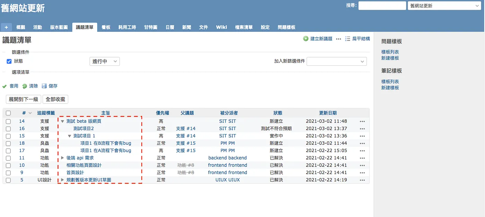Check the box for issue 9
The height and width of the screenshot is (217, 485).
[x=8, y=173]
